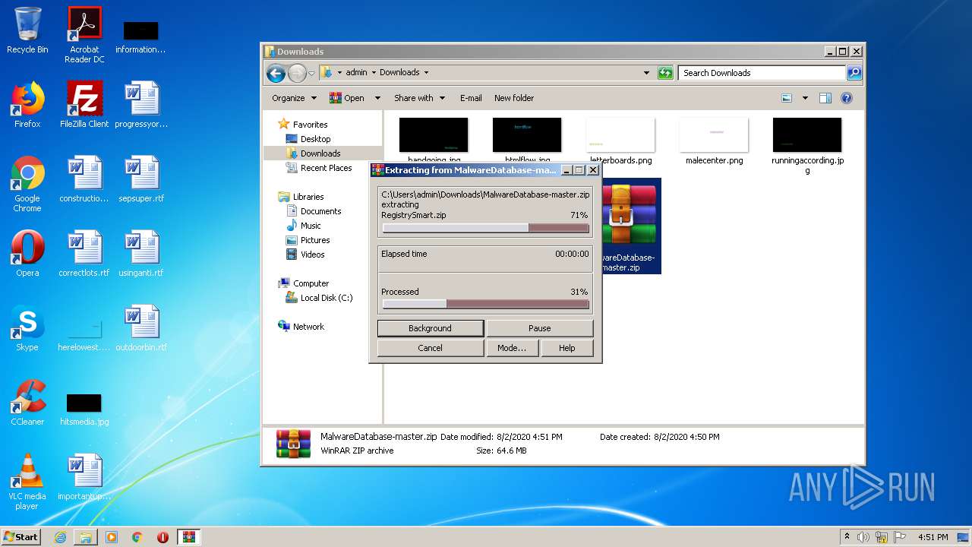Screen dimensions: 972x547
Task: Launch FileZilla Client shortcut
Action: click(84, 105)
